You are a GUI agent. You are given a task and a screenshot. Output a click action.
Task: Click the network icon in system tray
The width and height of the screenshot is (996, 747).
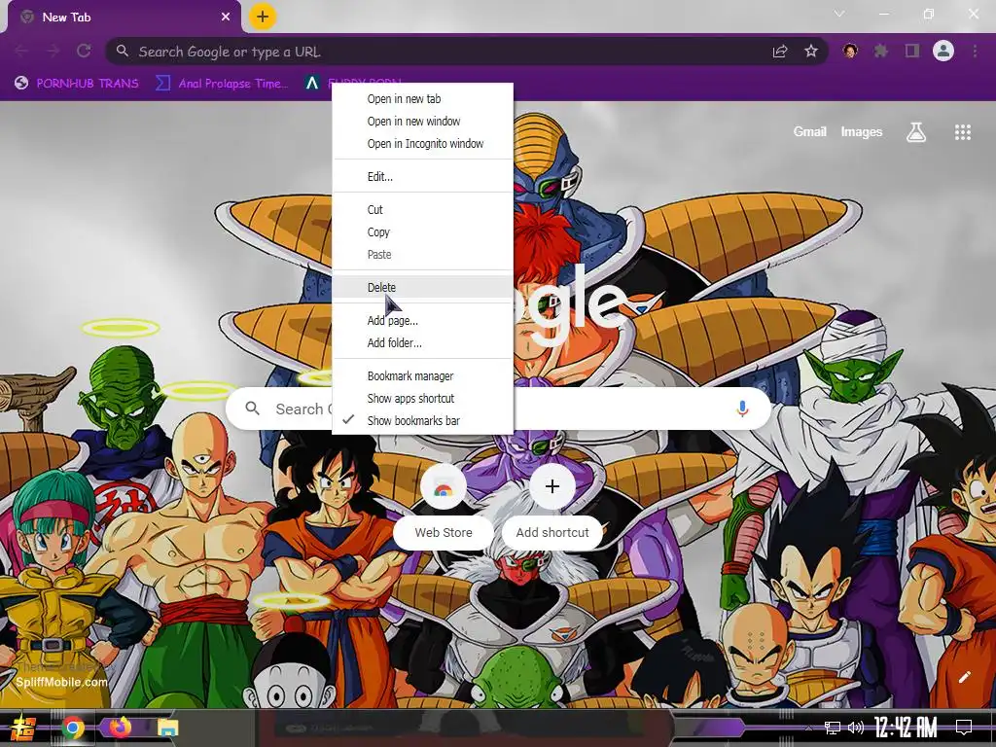833,728
